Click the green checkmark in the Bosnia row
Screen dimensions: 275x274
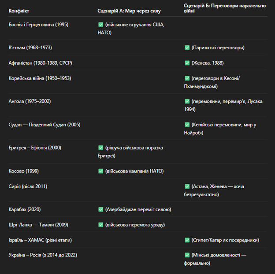click(x=100, y=25)
